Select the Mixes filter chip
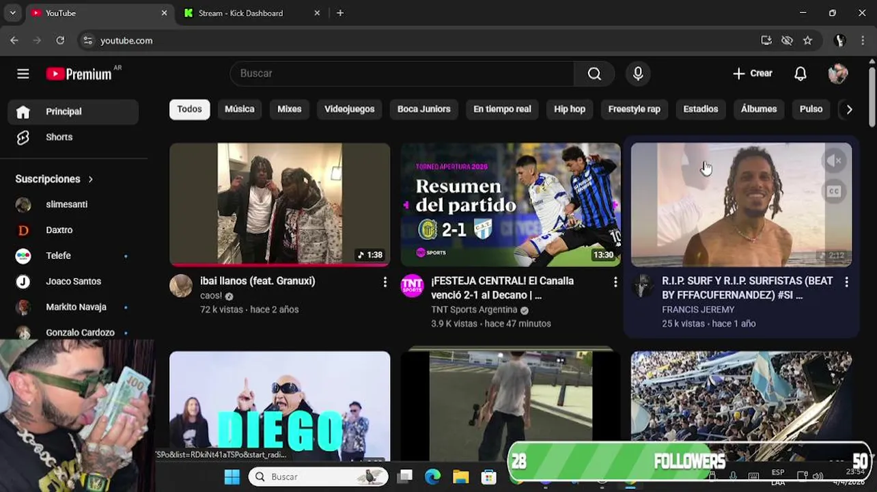This screenshot has width=877, height=492. [290, 109]
